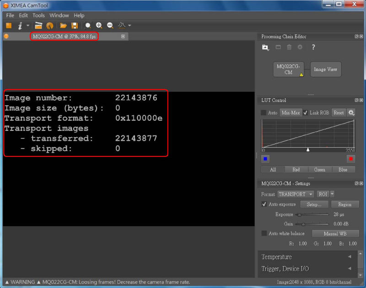
Task: Click the clapperboard video recording icon
Action: click(39, 26)
